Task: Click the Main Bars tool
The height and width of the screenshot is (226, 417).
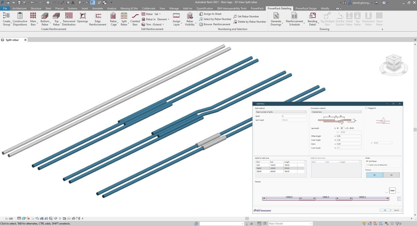Action: coord(33,19)
